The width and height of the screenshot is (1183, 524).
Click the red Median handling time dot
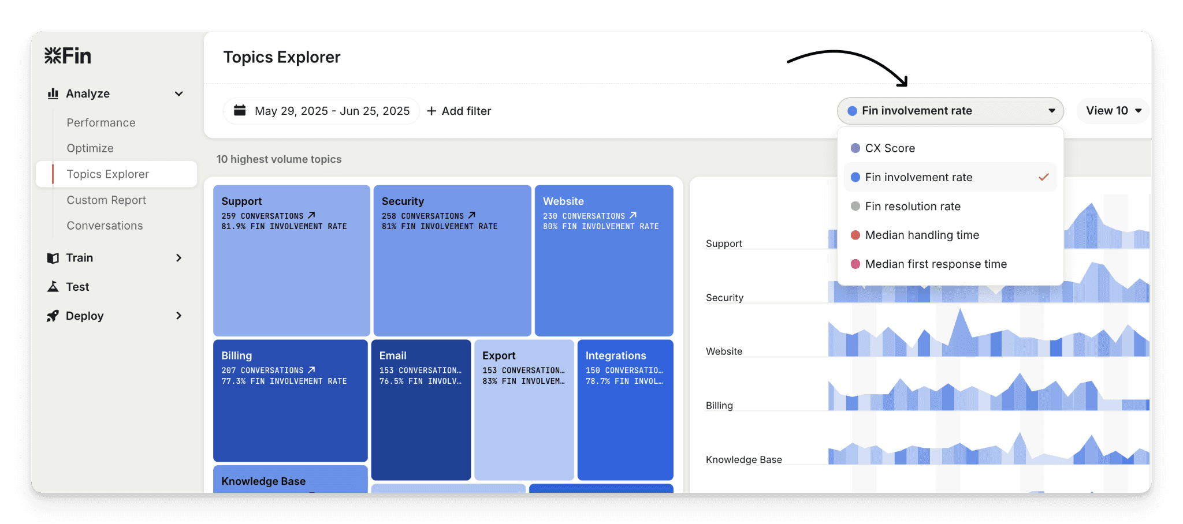(x=855, y=235)
